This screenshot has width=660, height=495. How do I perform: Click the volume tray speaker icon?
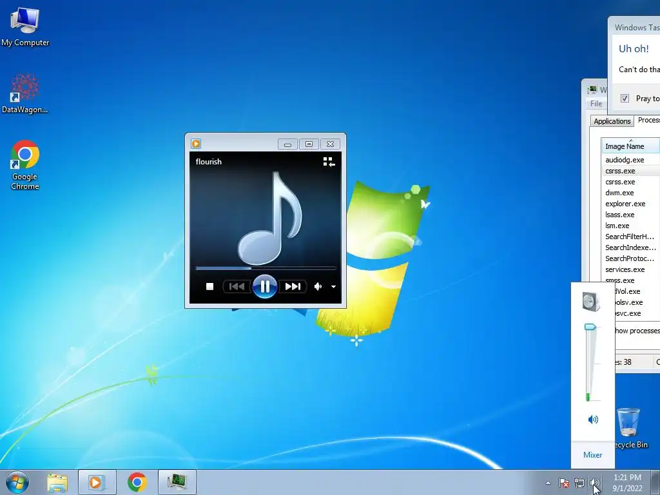595,483
